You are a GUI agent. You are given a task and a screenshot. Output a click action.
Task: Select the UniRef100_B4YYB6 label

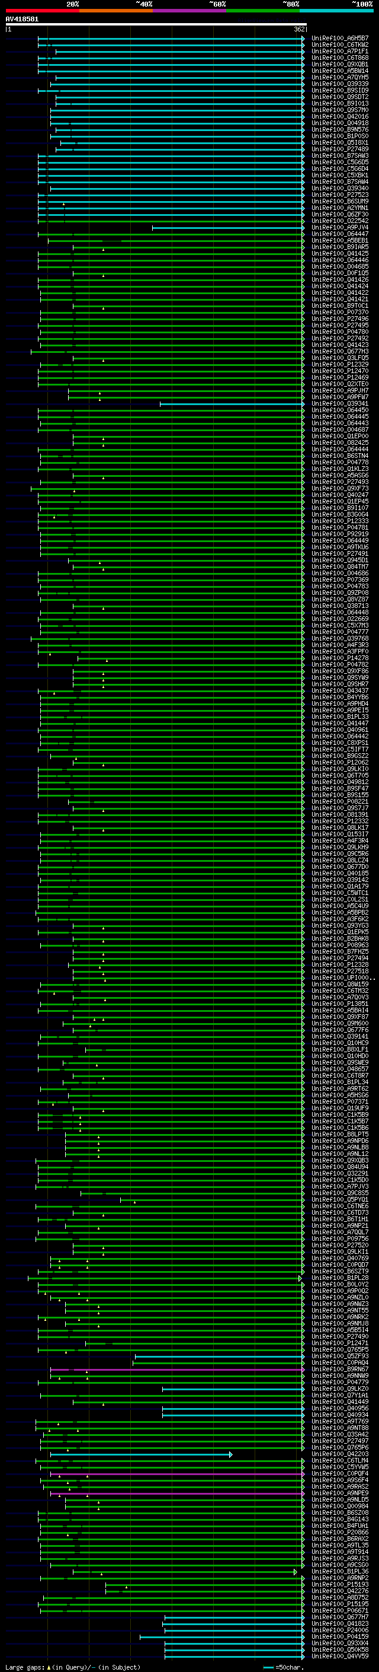339,696
